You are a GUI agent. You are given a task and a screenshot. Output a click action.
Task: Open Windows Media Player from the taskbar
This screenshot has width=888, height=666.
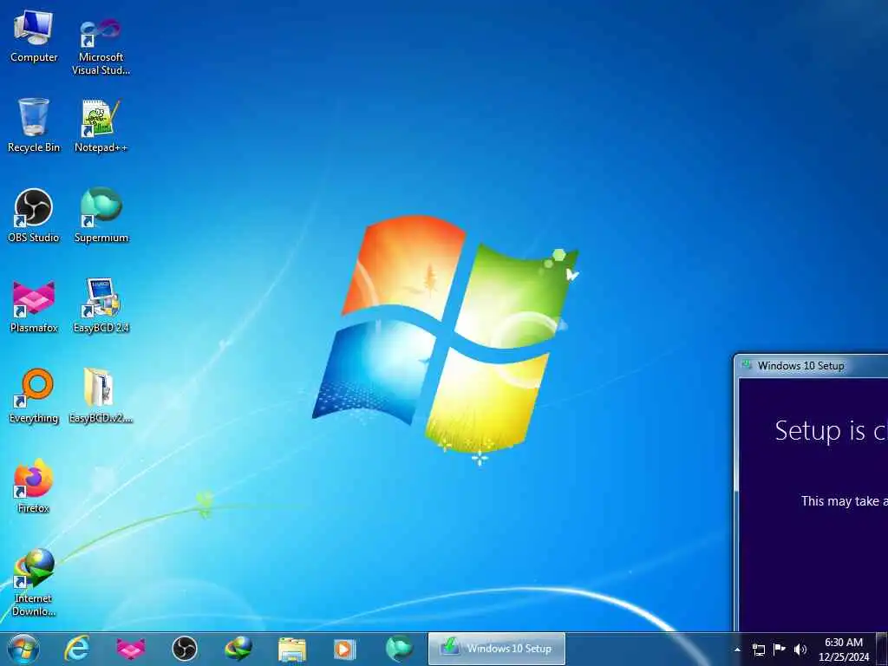[x=345, y=649]
